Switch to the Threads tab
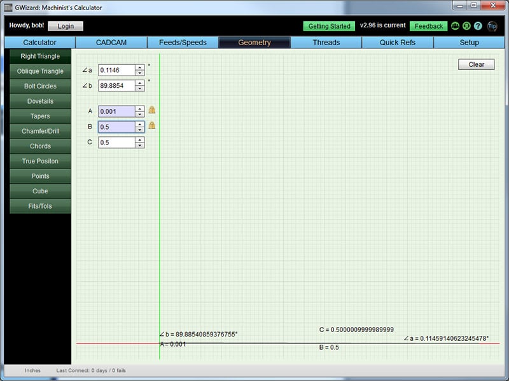This screenshot has width=509, height=381. [x=327, y=42]
